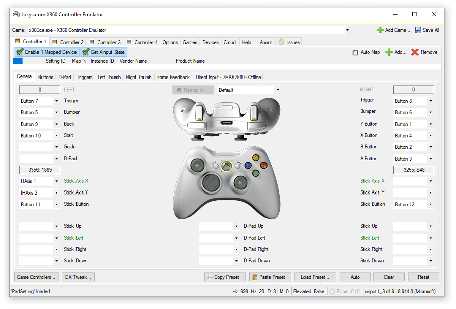Click the right thumbstick on controller image
The height and width of the screenshot is (309, 456).
tap(240, 183)
